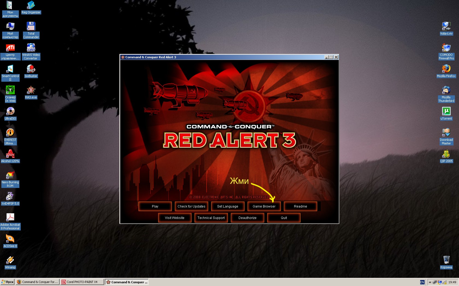The width and height of the screenshot is (459, 286).
Task: Select the IsoBuster desktop shortcut
Action: [x=31, y=71]
